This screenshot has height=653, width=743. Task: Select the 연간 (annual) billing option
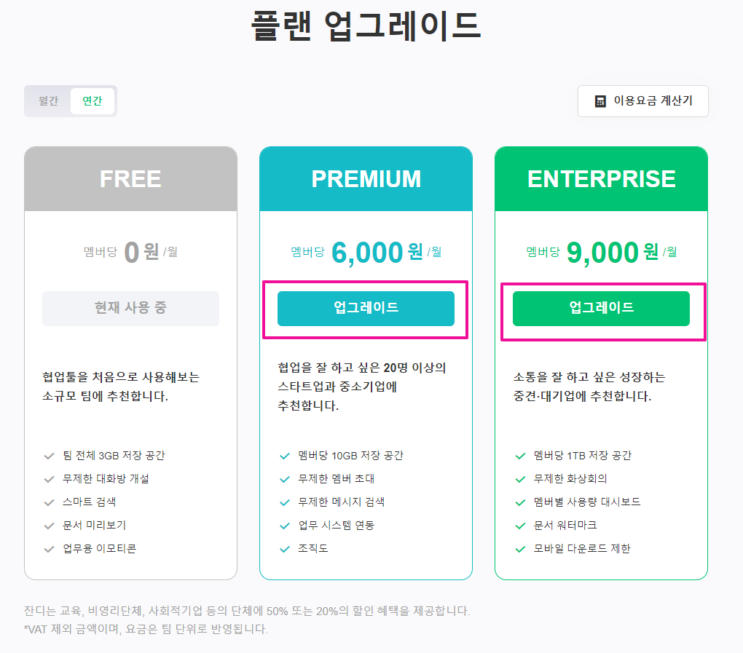[92, 101]
